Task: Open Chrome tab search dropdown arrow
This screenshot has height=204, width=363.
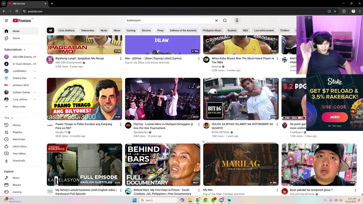Action: [4, 4]
